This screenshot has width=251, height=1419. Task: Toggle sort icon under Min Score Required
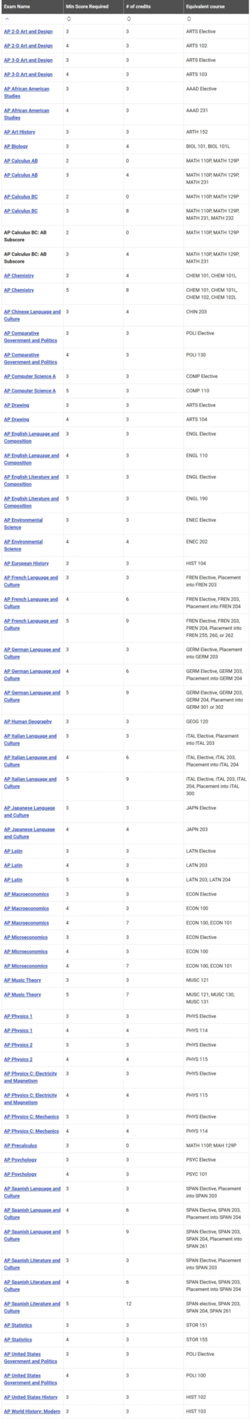[68, 19]
